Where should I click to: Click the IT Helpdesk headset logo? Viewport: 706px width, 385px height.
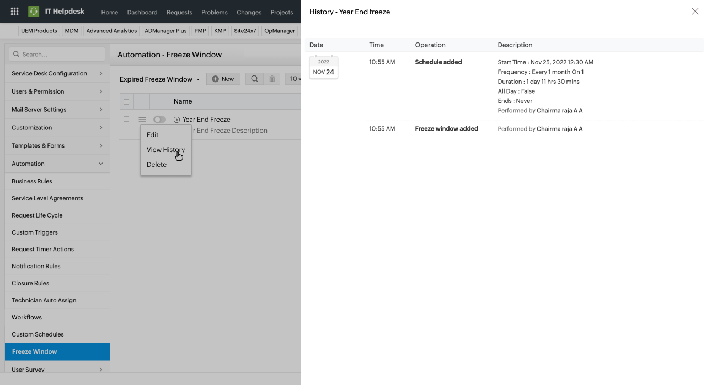[34, 12]
